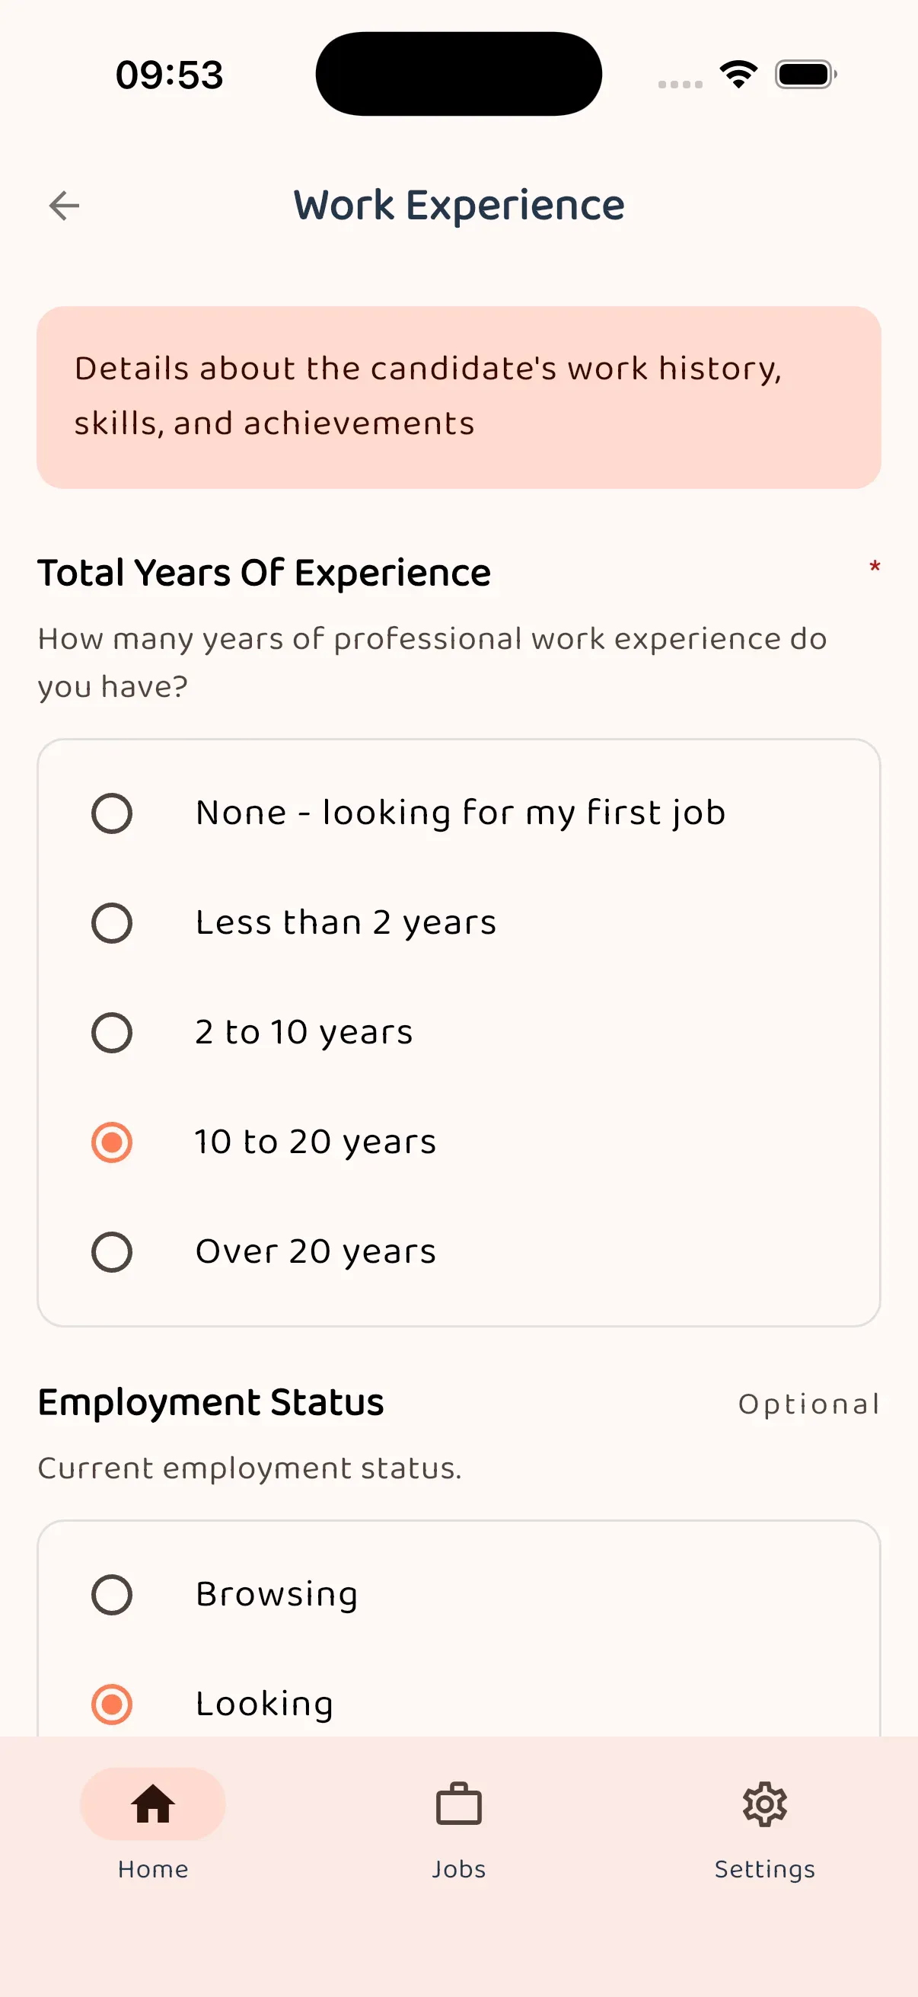
Task: Tap the battery status icon
Action: 805,75
